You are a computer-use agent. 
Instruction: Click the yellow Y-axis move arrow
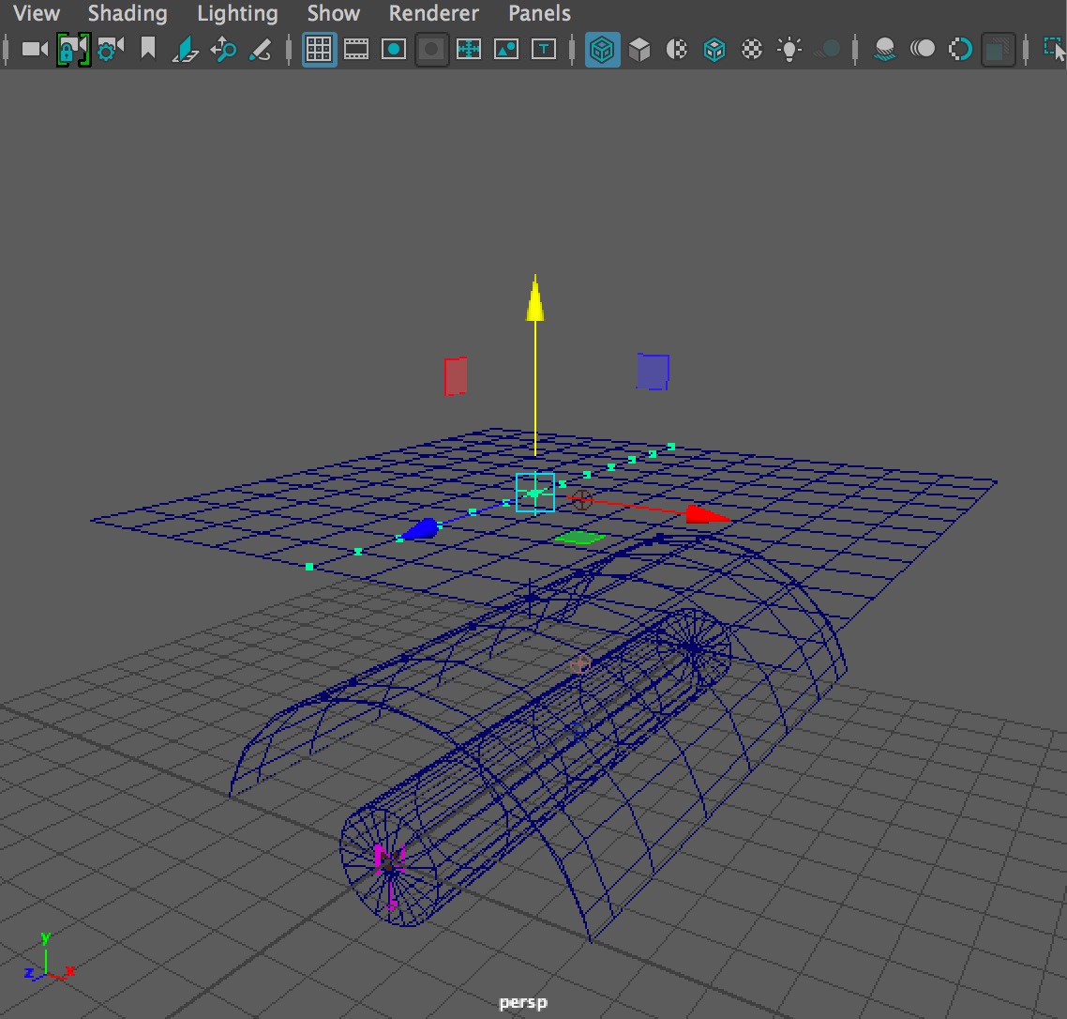[x=534, y=299]
